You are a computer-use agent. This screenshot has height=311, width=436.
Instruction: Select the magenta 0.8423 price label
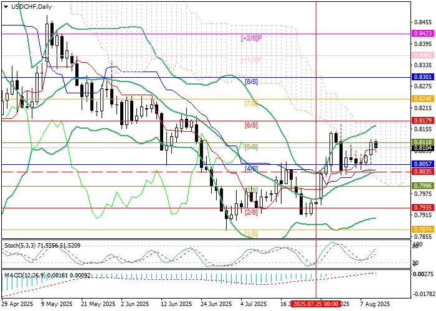tap(423, 34)
